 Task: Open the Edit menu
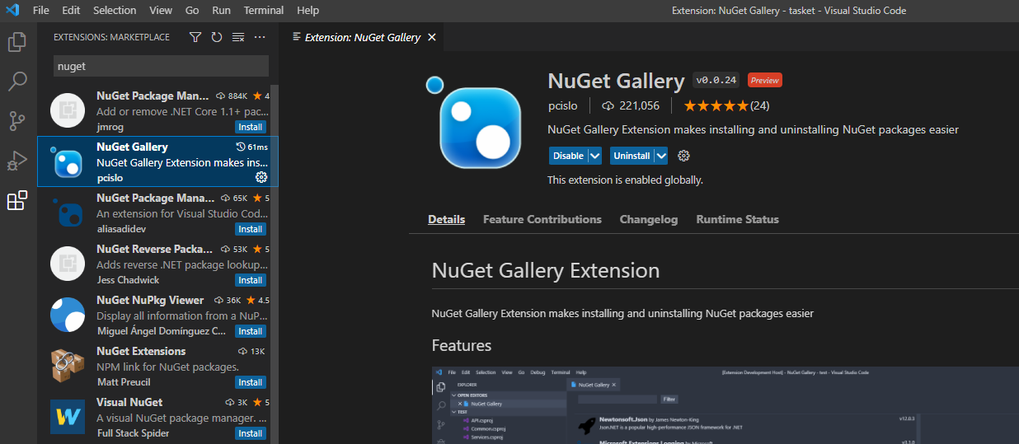click(71, 11)
